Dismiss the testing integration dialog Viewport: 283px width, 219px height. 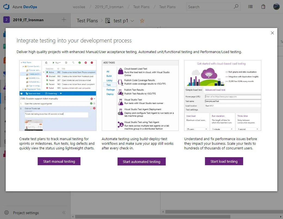coord(272,33)
